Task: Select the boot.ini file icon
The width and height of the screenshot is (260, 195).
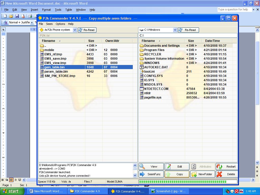Action: (x=142, y=71)
